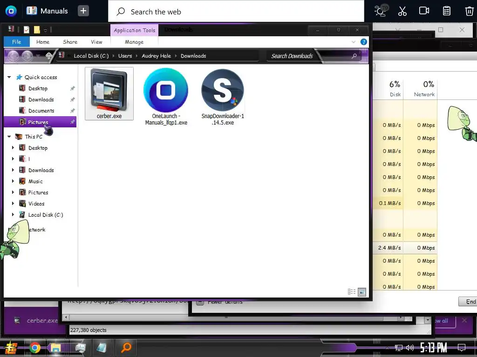Click the magnifier icon in Search Downloads
The width and height of the screenshot is (477, 357).
(x=354, y=56)
